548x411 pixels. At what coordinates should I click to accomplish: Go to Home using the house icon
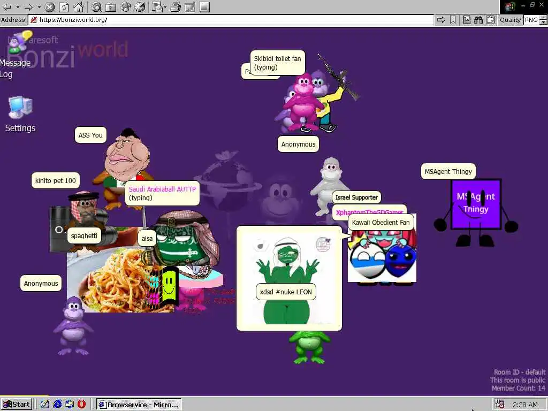coord(78,6)
